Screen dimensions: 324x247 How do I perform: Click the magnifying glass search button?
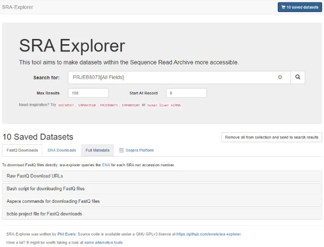coord(298,77)
